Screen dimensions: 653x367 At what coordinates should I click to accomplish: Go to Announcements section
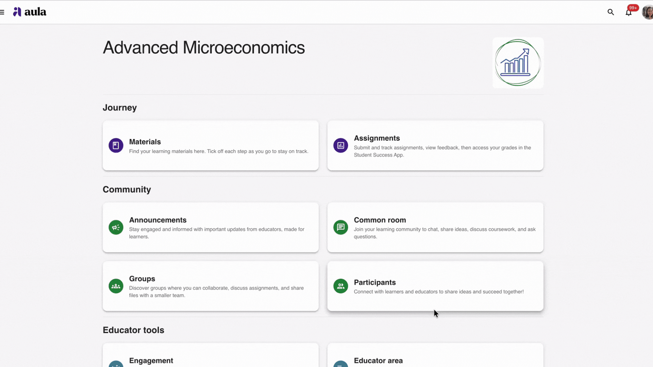click(x=211, y=227)
